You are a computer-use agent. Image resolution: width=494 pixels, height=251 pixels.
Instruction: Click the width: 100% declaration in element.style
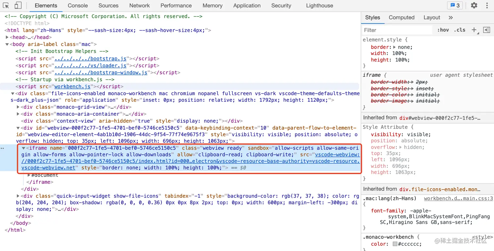[388, 53]
